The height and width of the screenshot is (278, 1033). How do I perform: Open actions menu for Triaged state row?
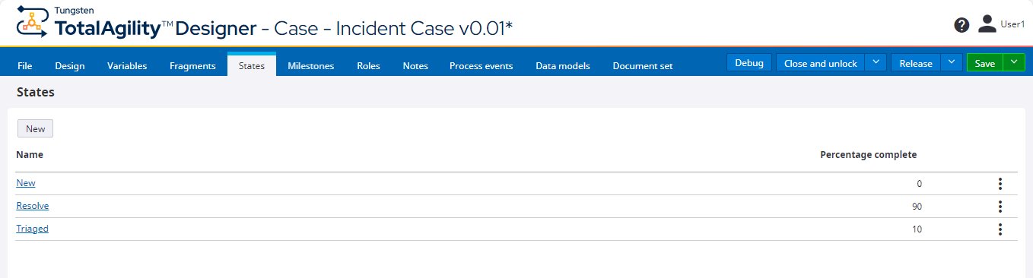[x=1000, y=229]
